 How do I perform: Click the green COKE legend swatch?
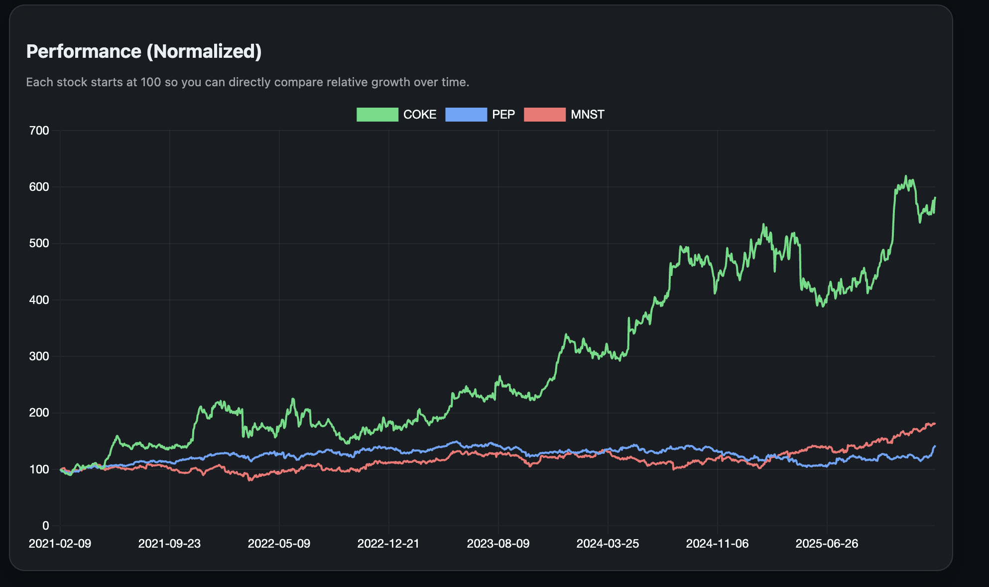(377, 115)
